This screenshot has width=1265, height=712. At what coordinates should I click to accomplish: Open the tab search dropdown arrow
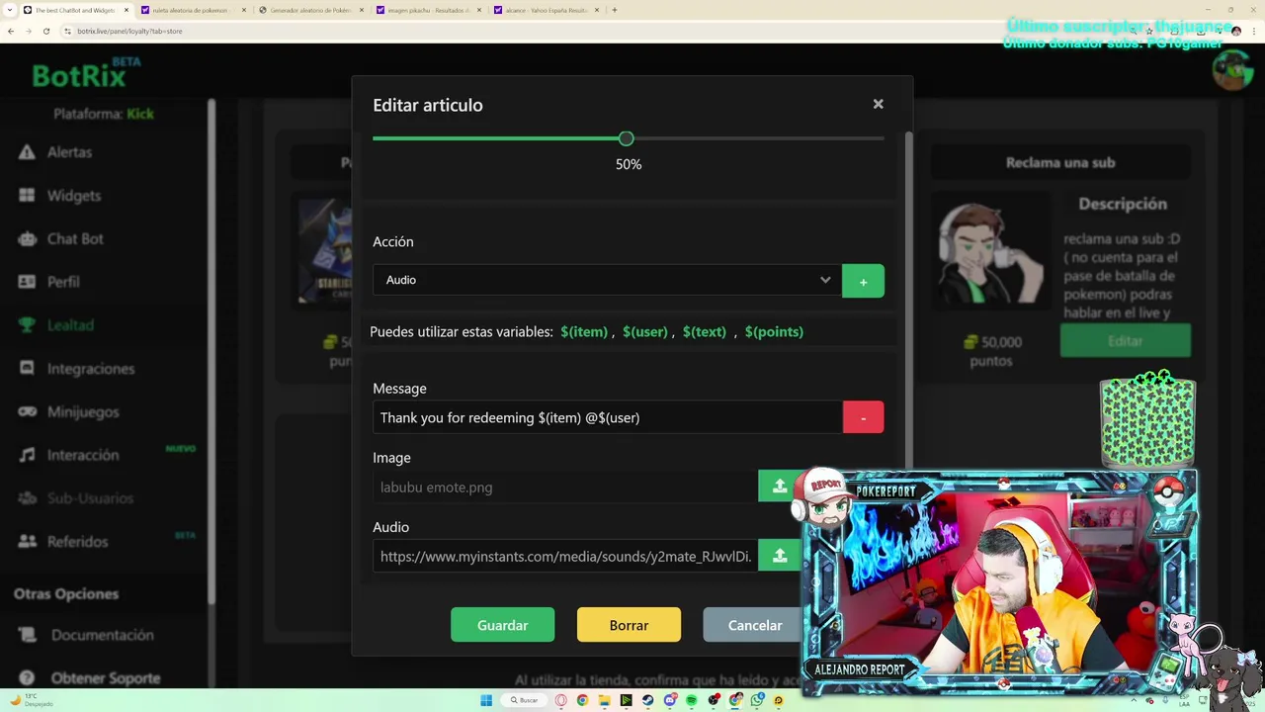(x=8, y=10)
